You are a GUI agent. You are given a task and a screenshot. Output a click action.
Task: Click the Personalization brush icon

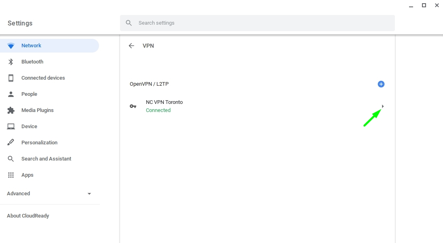click(x=11, y=142)
